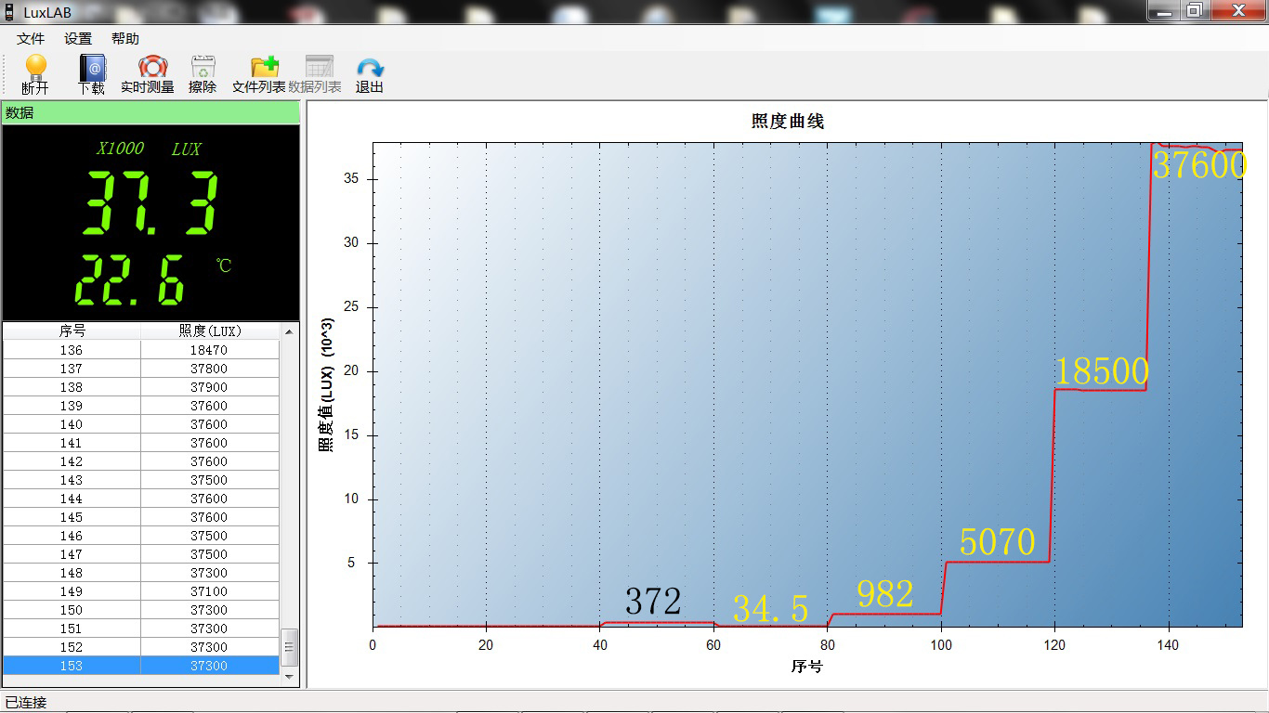Click the 照度曲线 chart title
1269x713 pixels.
tap(788, 122)
